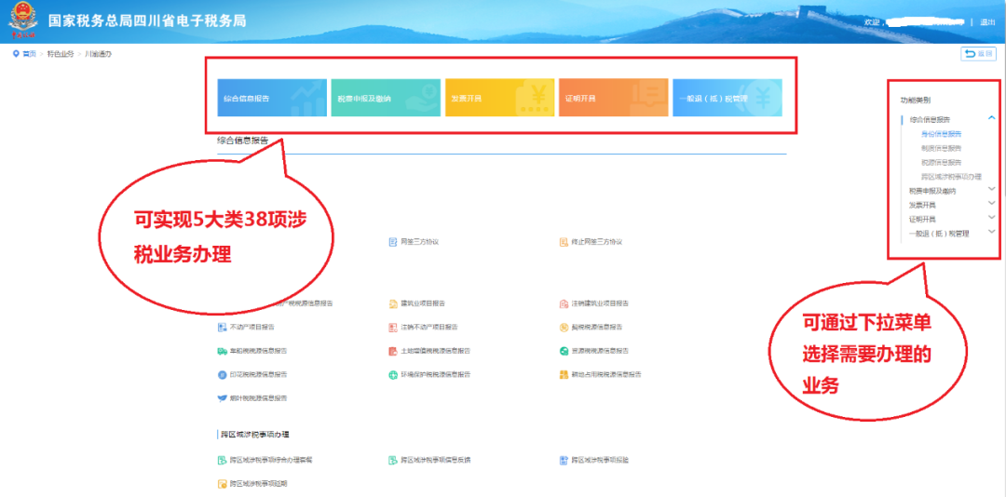Open the 车船税税源信息报告 truck icon

point(222,351)
